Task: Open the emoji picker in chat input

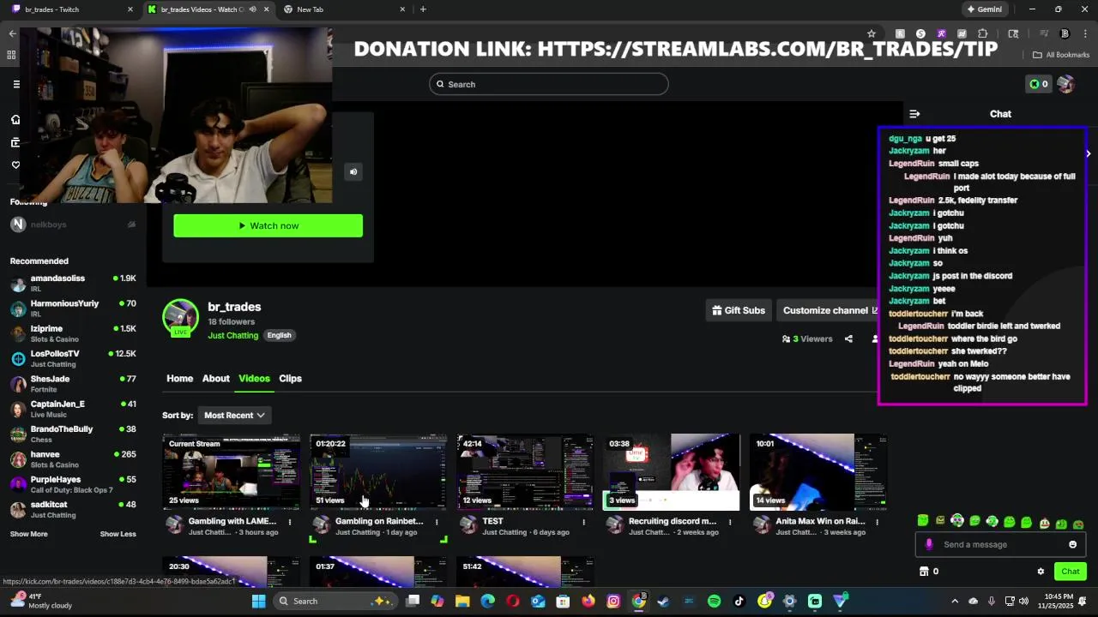Action: [x=1072, y=545]
